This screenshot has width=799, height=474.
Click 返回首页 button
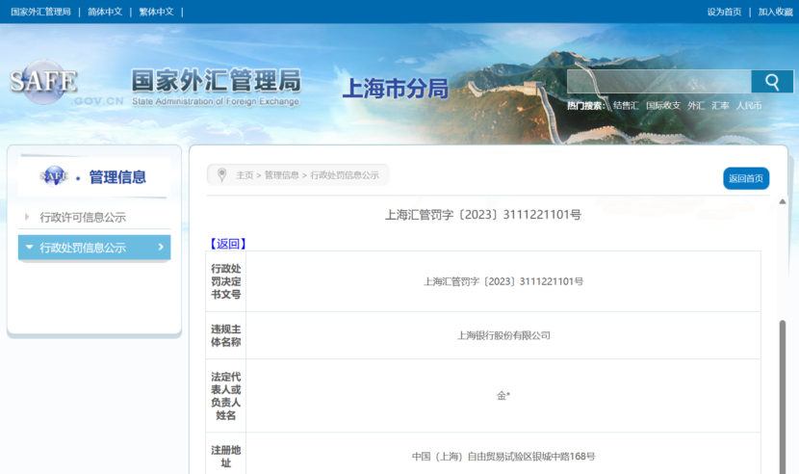[x=746, y=178]
